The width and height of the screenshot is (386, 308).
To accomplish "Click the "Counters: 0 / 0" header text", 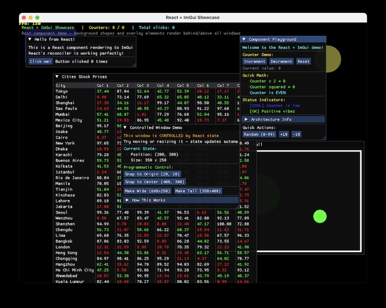I will [x=106, y=27].
